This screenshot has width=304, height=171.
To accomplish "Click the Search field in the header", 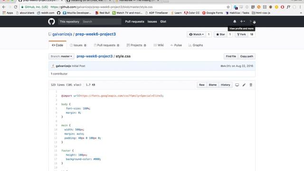I will coord(101,21).
